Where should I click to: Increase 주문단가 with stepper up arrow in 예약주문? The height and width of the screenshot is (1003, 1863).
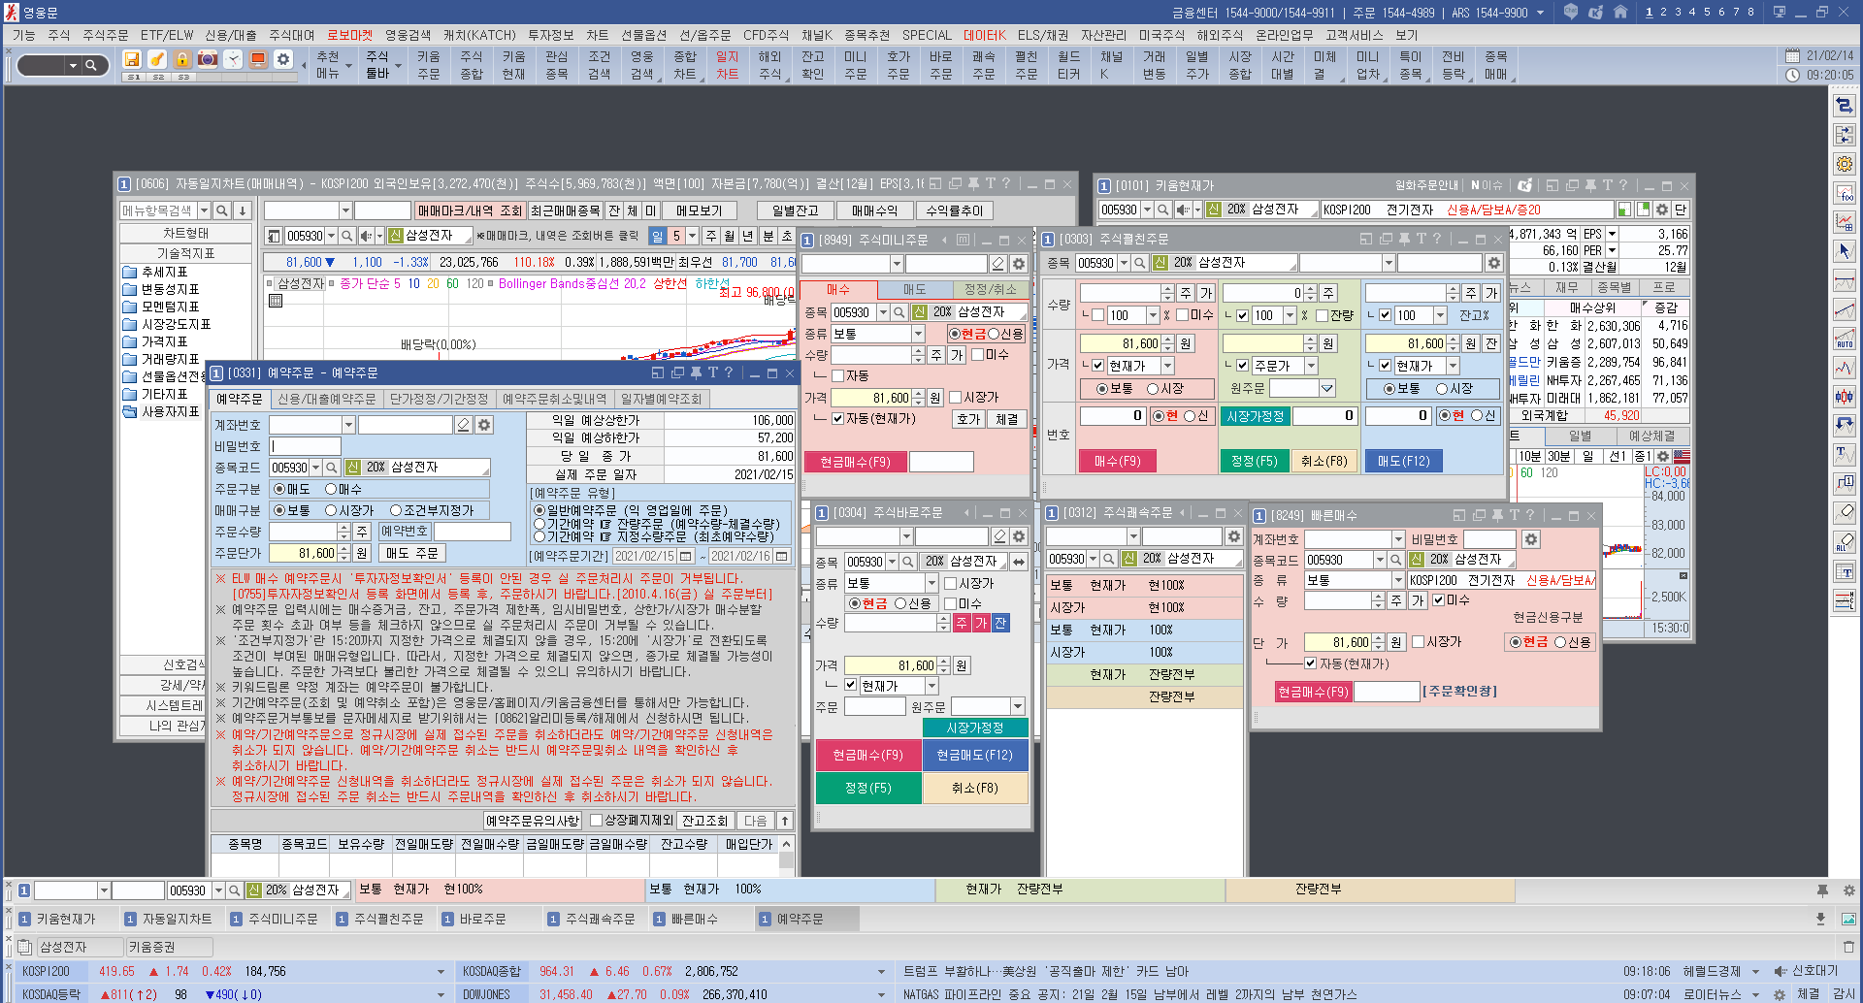(343, 548)
